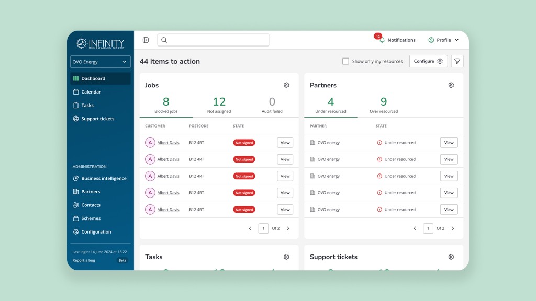Click View on last Albert Davis job
536x301 pixels.
[x=285, y=210]
